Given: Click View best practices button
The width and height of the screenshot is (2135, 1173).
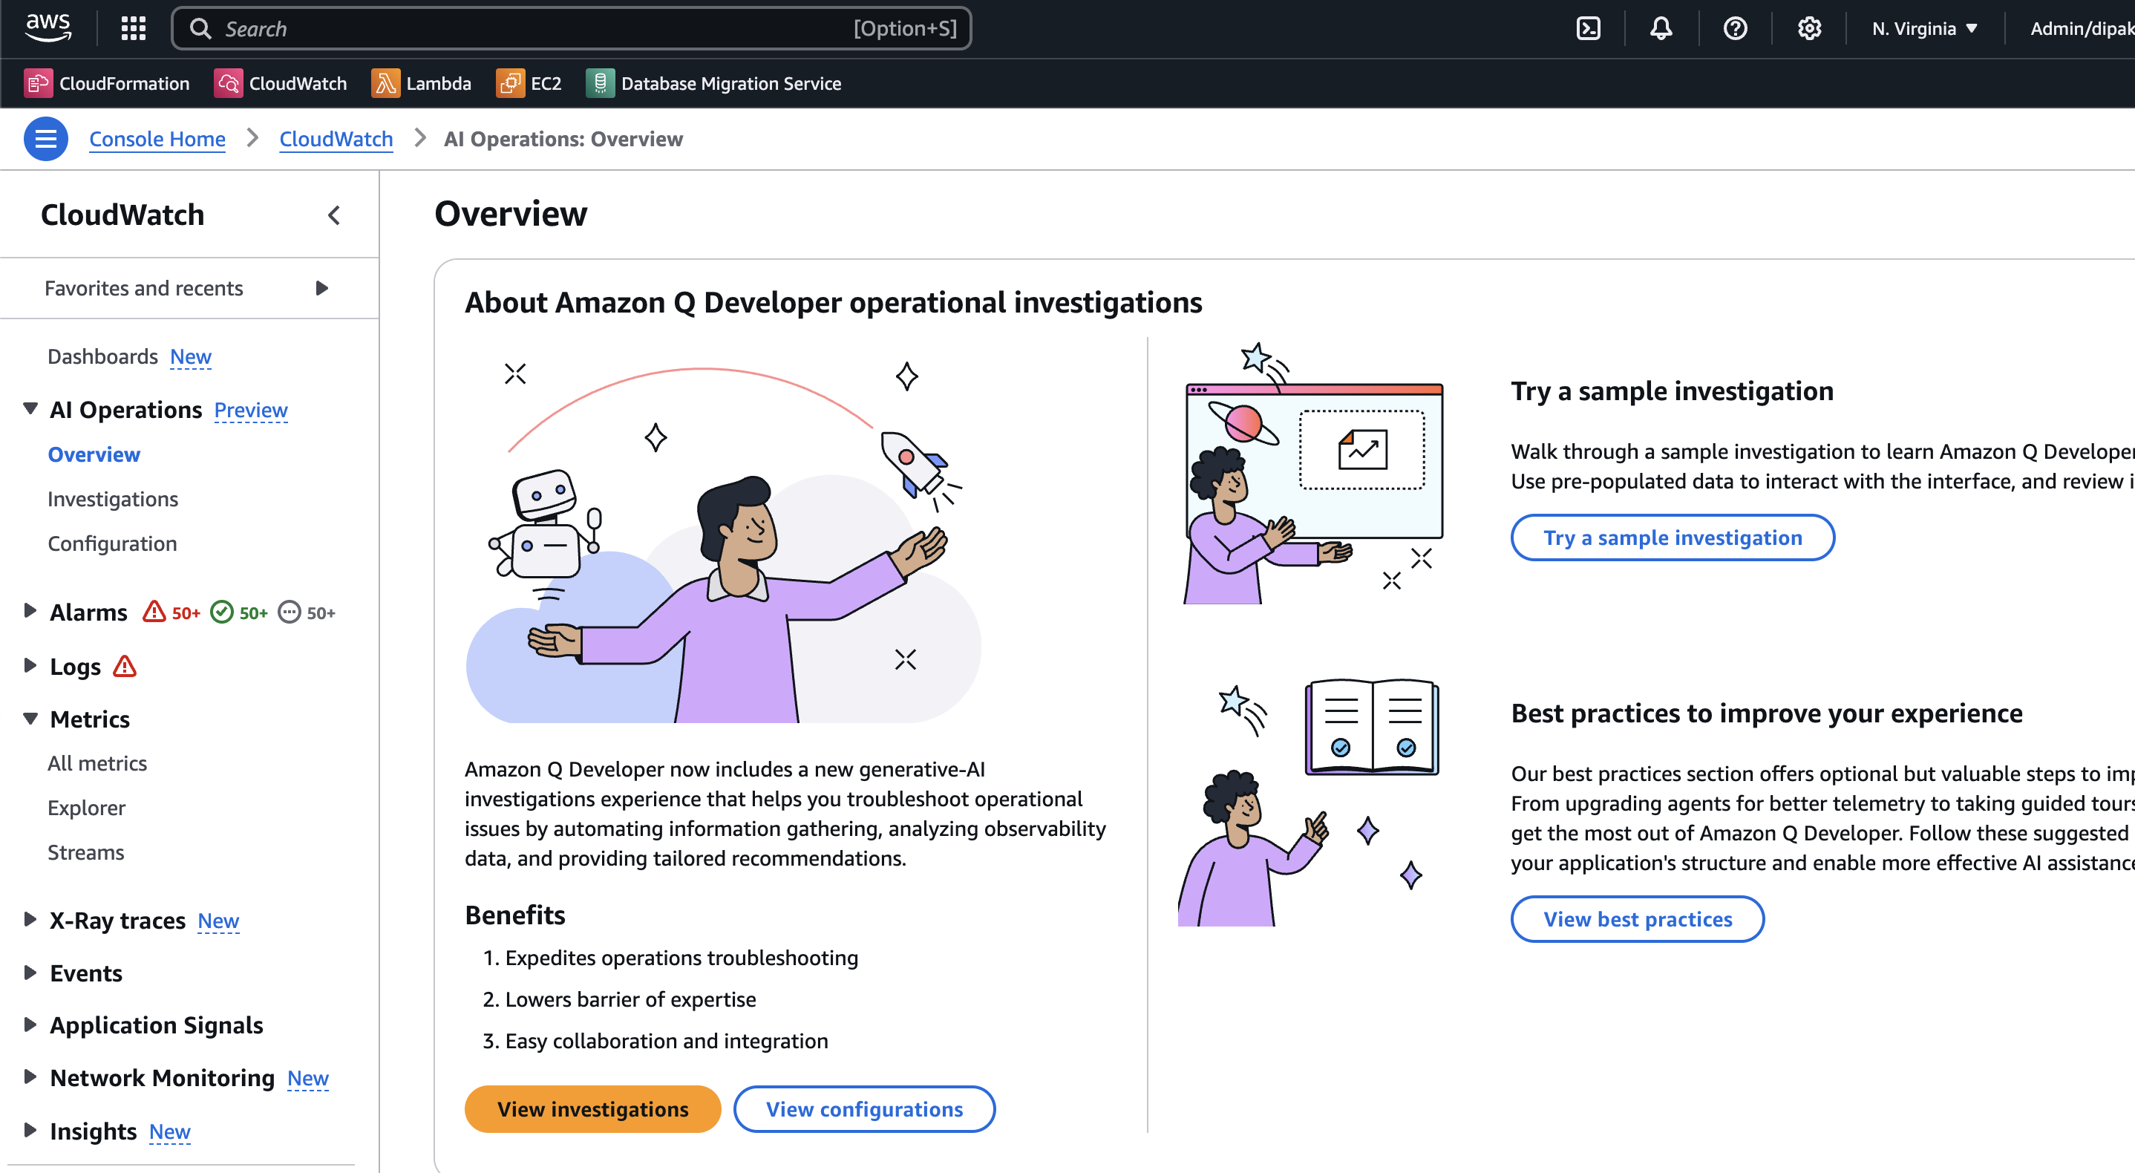Looking at the screenshot, I should pos(1637,919).
